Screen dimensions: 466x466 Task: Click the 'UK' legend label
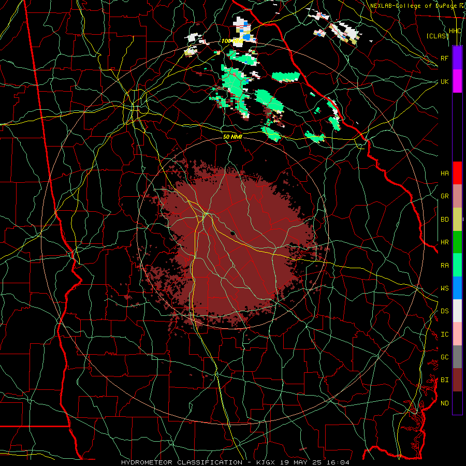[x=444, y=81]
